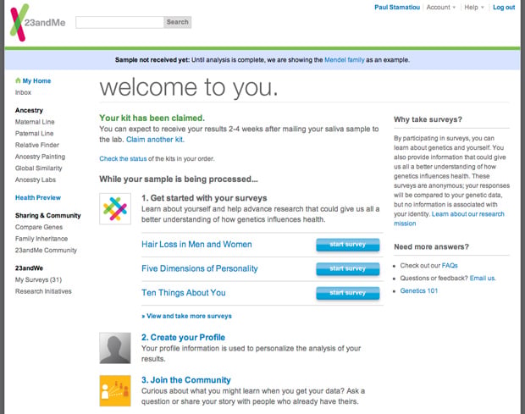Start the Five Dimensions of Personality survey
This screenshot has width=525, height=414.
348,268
